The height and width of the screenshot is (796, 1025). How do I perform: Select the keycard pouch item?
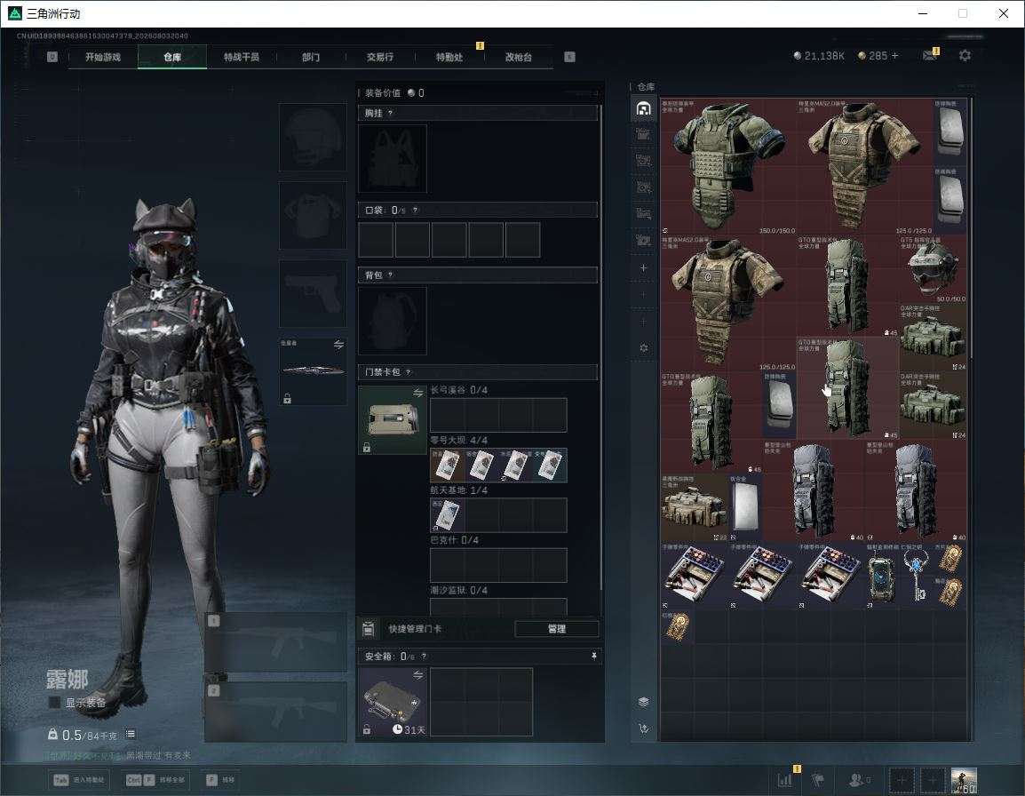[393, 419]
